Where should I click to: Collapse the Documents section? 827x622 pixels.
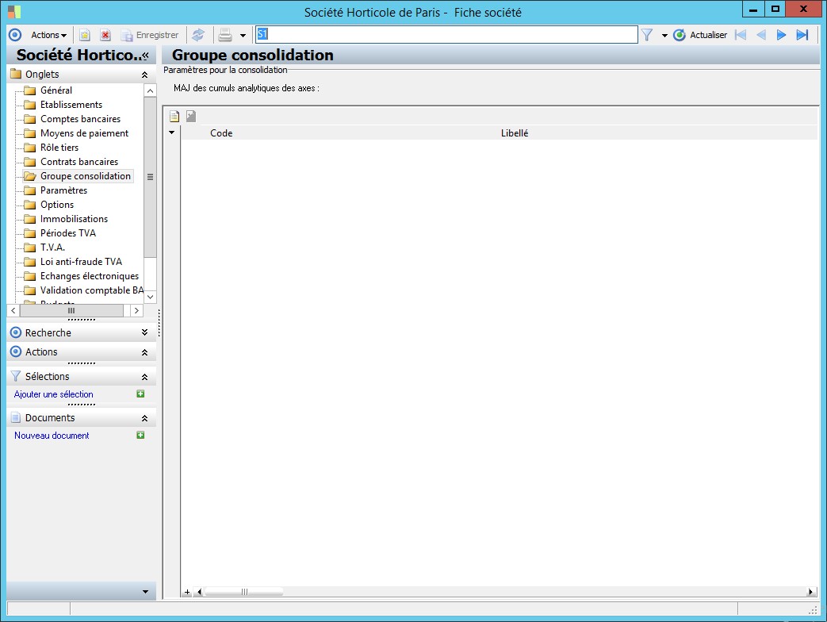tap(144, 418)
